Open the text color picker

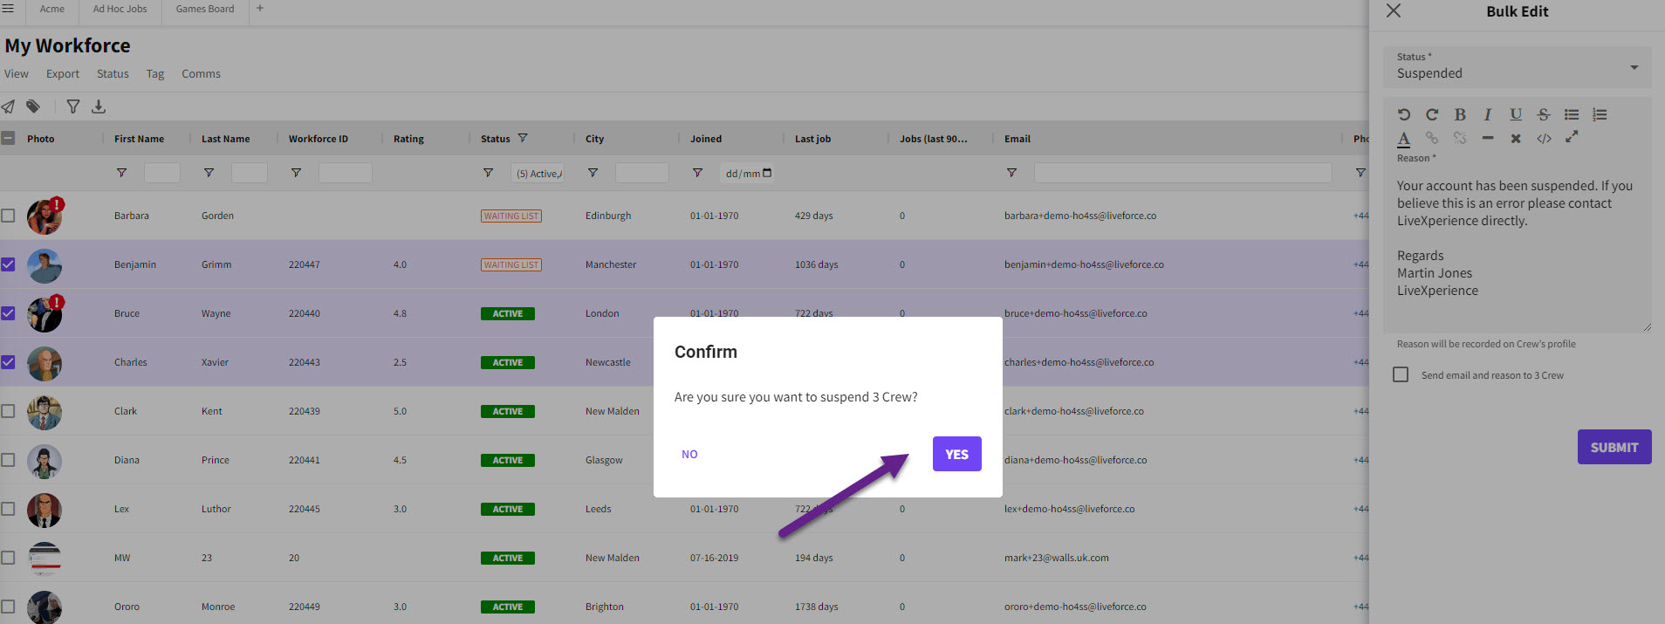pos(1404,138)
